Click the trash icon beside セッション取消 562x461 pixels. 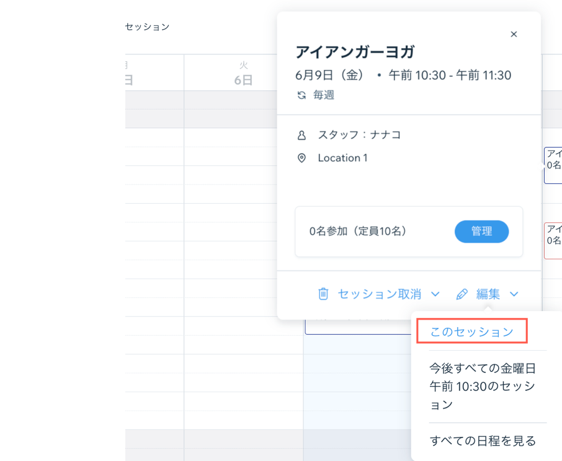(323, 294)
